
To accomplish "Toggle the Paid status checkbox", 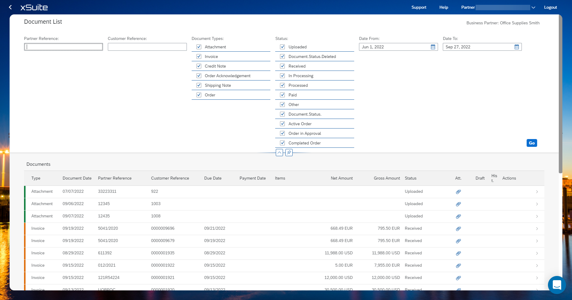I will point(282,95).
